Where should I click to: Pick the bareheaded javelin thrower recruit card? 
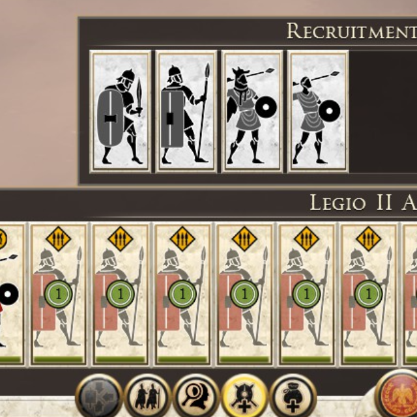coord(318,111)
